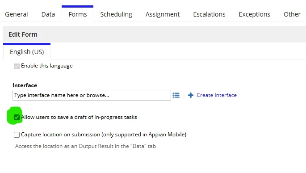Switch to the Escalations tab
Screen dimensions: 306x173
(x=209, y=14)
